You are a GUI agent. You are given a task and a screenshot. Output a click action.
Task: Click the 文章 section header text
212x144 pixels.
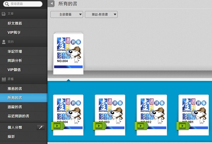tap(11, 14)
